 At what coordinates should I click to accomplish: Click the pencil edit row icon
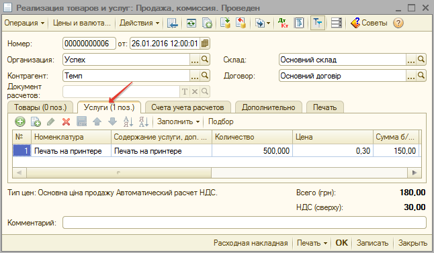[51, 121]
